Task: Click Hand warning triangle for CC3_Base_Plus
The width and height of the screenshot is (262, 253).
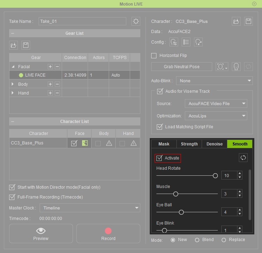Action: [134, 143]
